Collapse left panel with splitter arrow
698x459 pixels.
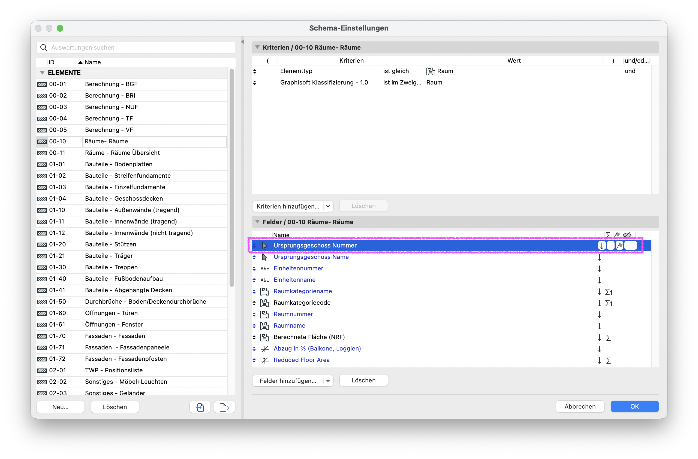pyautogui.click(x=242, y=42)
